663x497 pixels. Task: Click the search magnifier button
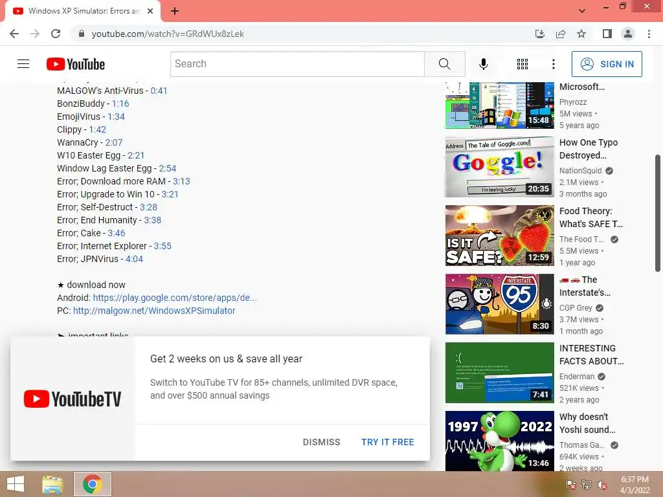pos(444,64)
